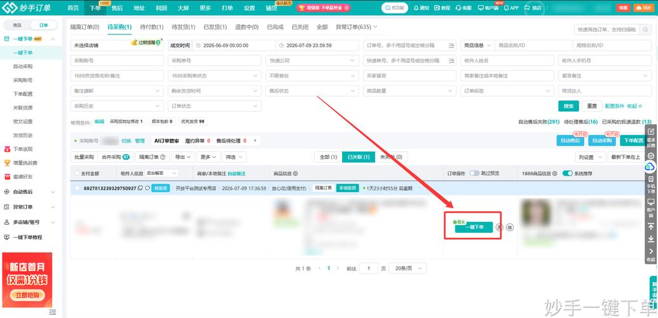This screenshot has width=658, height=318.
Task: Switch to the 待发货(1) tab
Action: click(x=183, y=27)
